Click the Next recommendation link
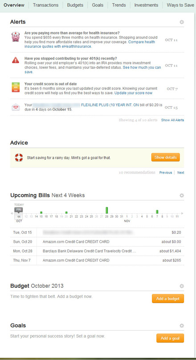This screenshot has height=360, width=196. [181, 173]
